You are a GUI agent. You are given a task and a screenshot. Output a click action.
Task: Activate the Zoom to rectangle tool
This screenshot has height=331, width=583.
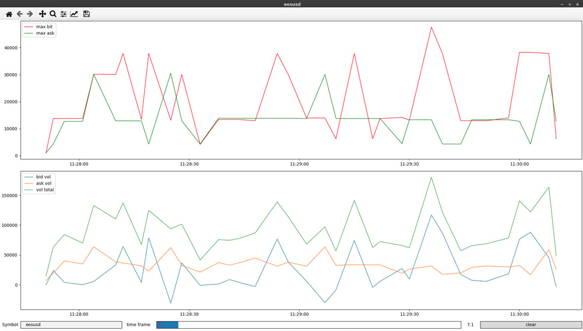pyautogui.click(x=53, y=14)
